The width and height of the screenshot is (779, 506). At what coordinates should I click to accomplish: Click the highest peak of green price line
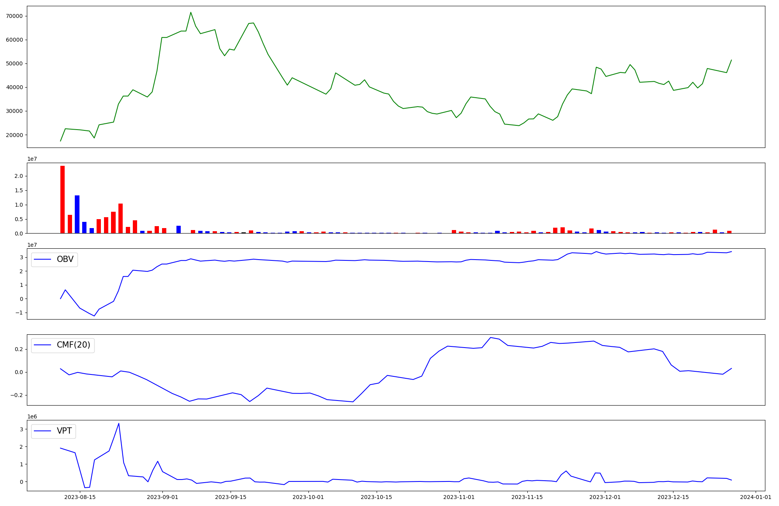point(190,12)
